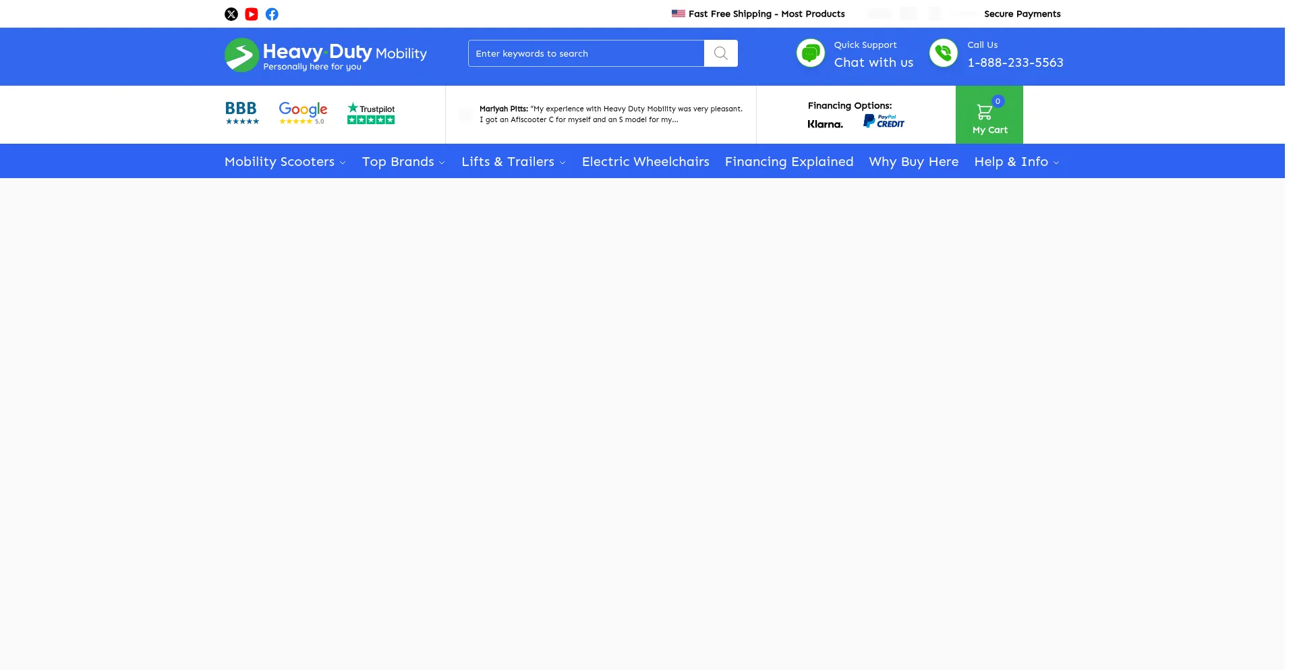Call the 1-888-233-5563 phone link
The image size is (1295, 670).
coord(1015,63)
